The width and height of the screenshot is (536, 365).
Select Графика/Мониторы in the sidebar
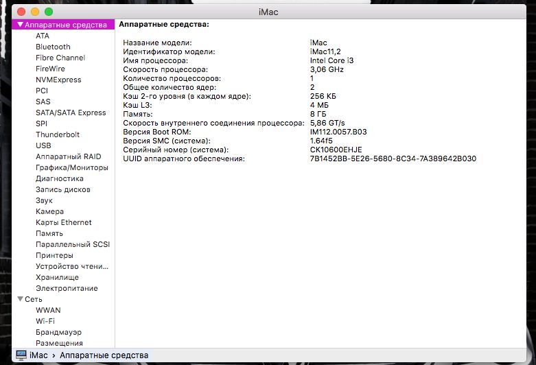click(x=72, y=167)
